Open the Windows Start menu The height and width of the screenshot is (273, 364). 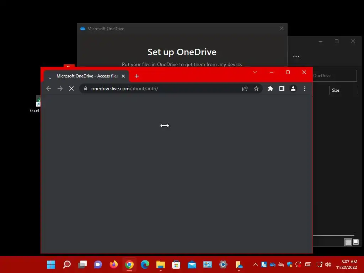(51, 264)
